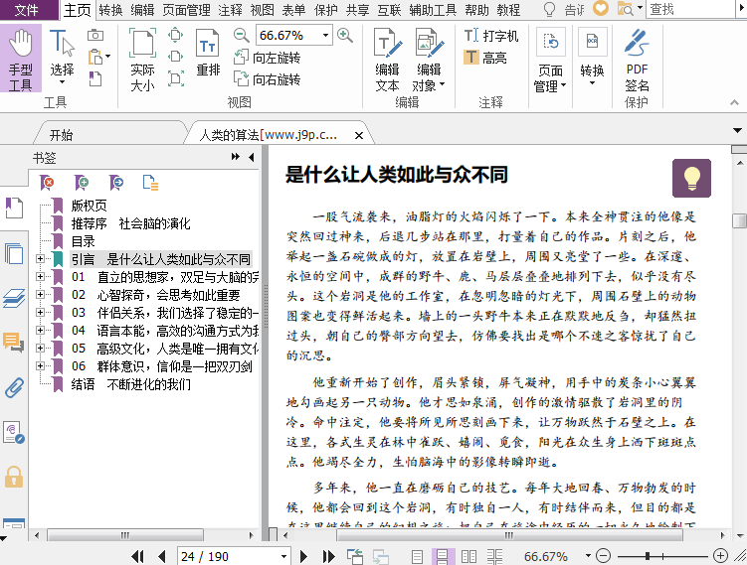The image size is (747, 565).
Task: Click the Typewriter tool (打字机)
Action: click(x=490, y=35)
